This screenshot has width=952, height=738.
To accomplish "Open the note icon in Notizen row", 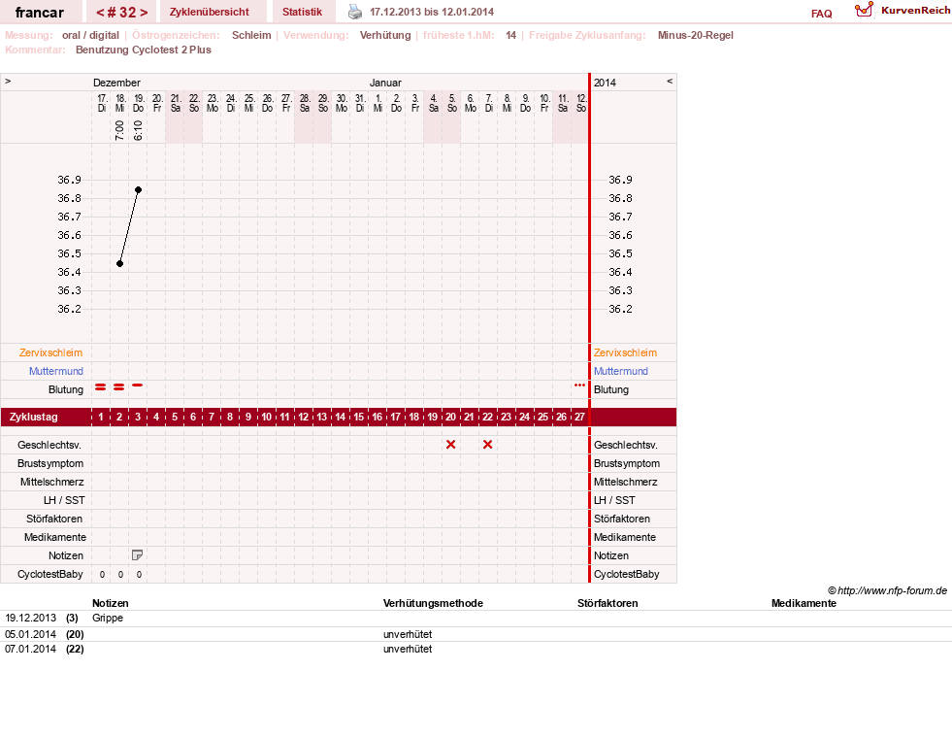I will pos(137,555).
